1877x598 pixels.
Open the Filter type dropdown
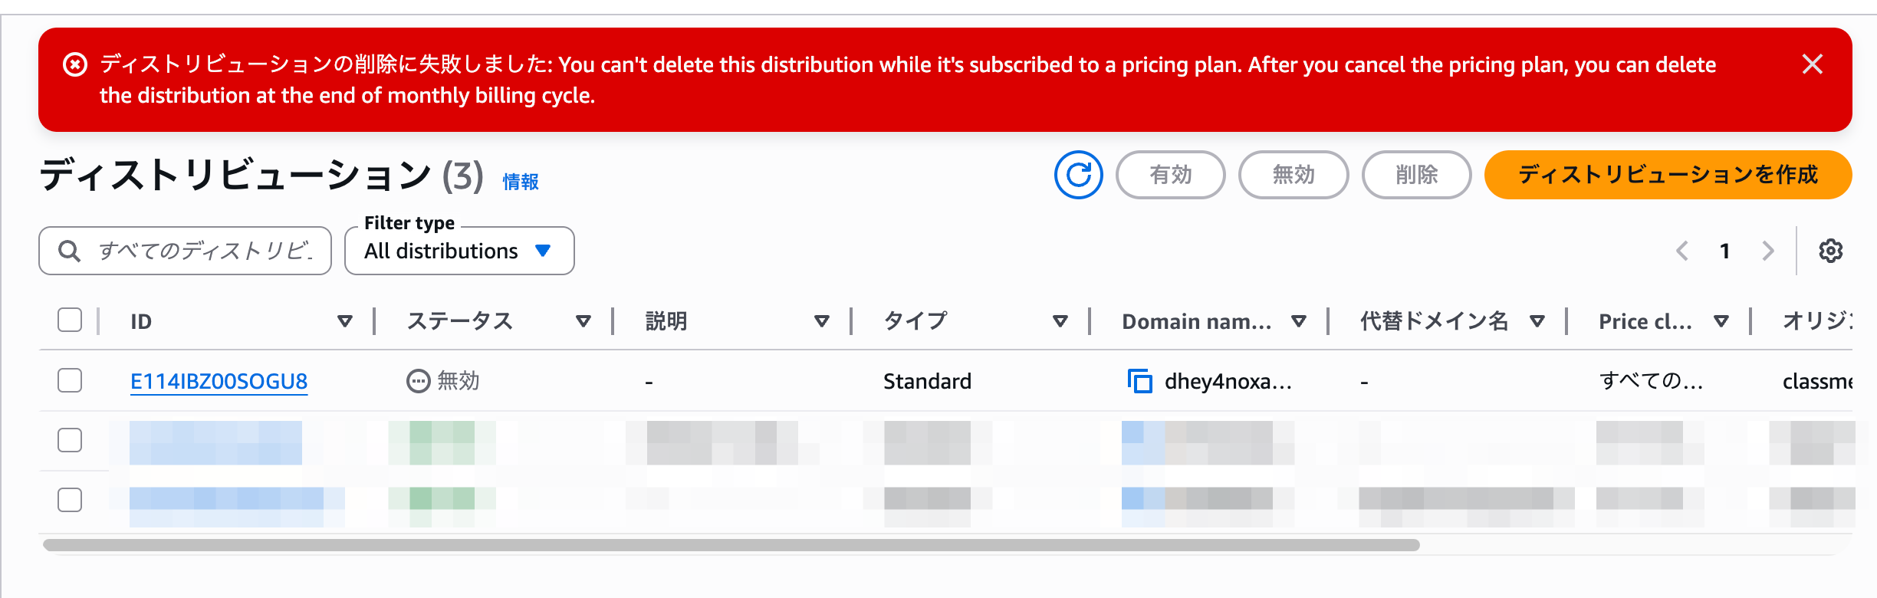click(459, 251)
